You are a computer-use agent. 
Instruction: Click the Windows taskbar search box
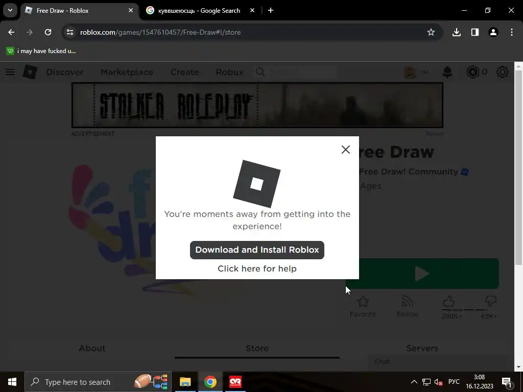coord(98,382)
